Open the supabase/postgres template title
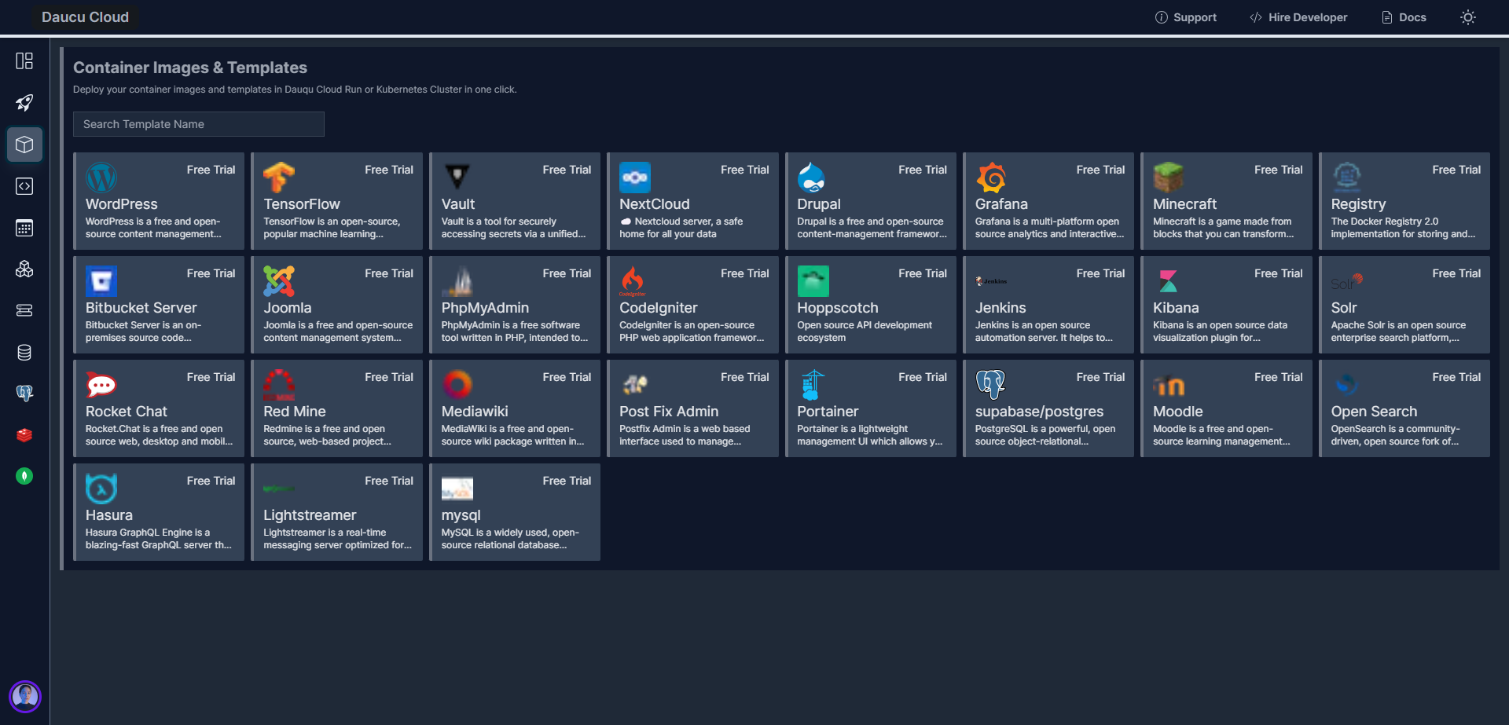This screenshot has height=725, width=1509. coord(1039,412)
